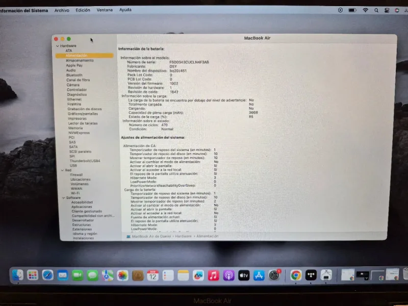This screenshot has width=408, height=306.
Task: Click the Condición value Normal
Action: pos(167,129)
